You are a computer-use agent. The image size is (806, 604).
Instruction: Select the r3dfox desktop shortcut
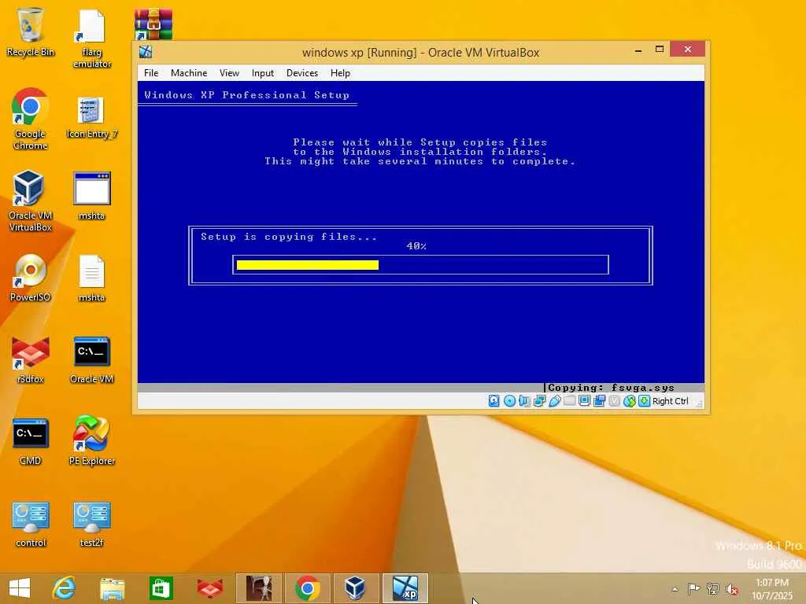coord(31,360)
